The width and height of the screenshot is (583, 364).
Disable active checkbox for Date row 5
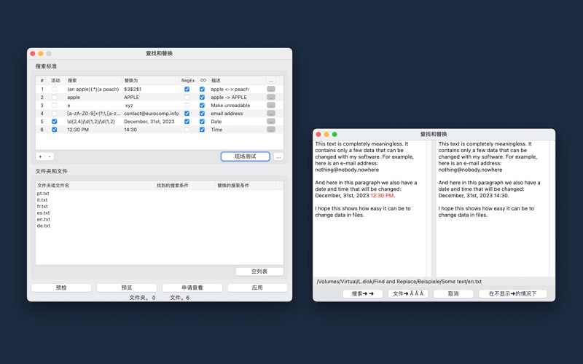pos(54,122)
